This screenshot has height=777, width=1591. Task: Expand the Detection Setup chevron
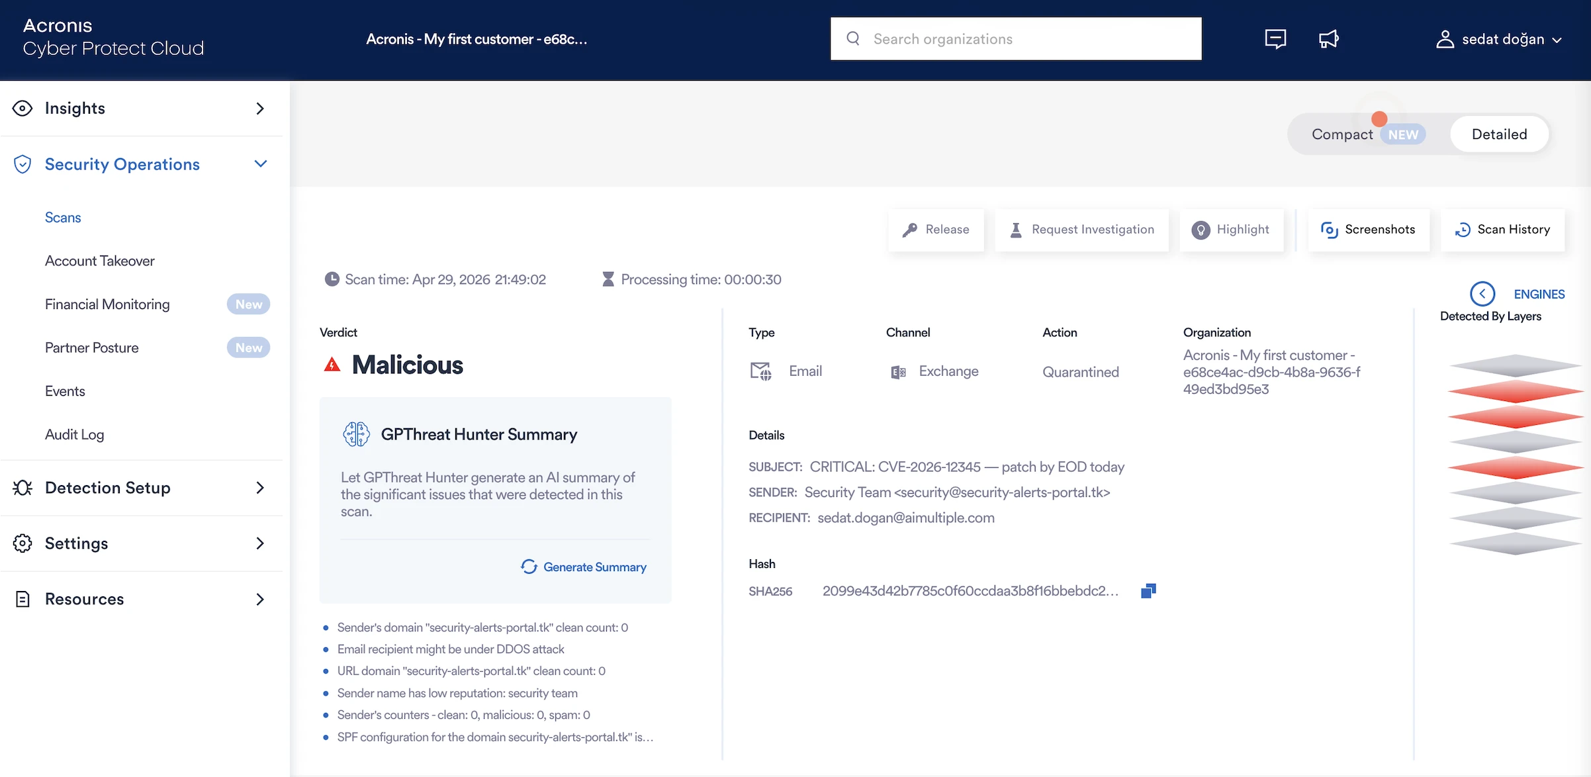tap(260, 488)
